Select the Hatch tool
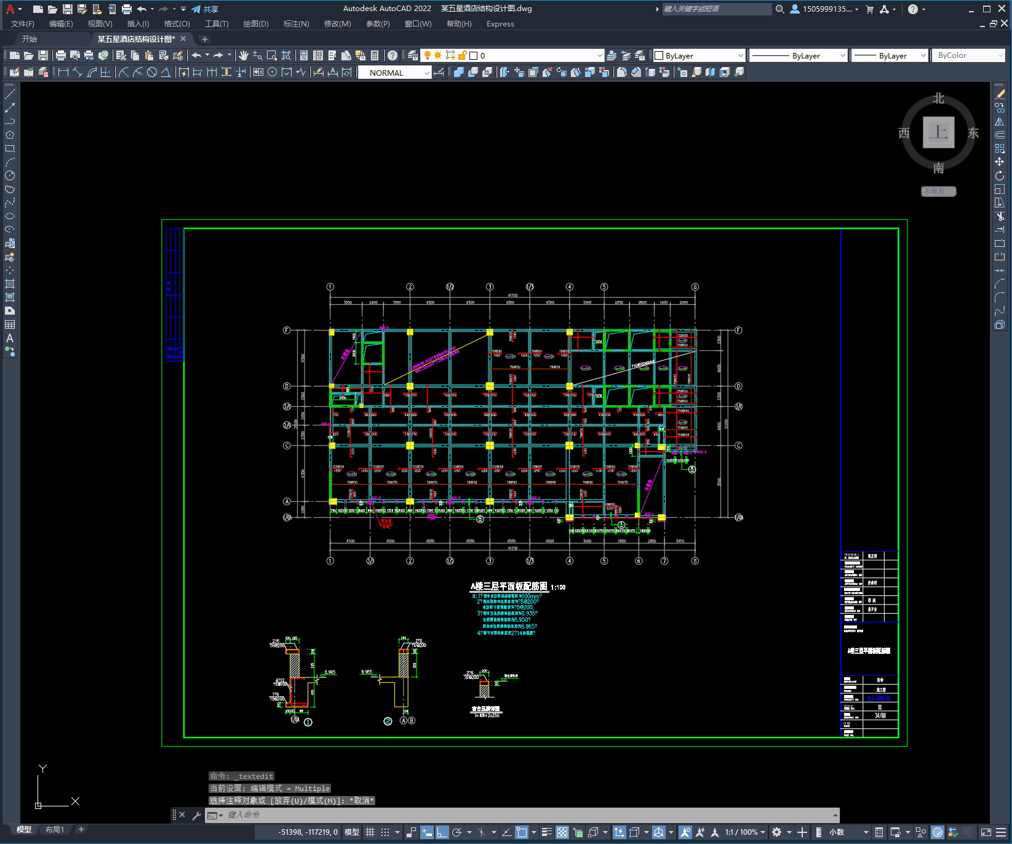The height and width of the screenshot is (844, 1012). coord(10,284)
